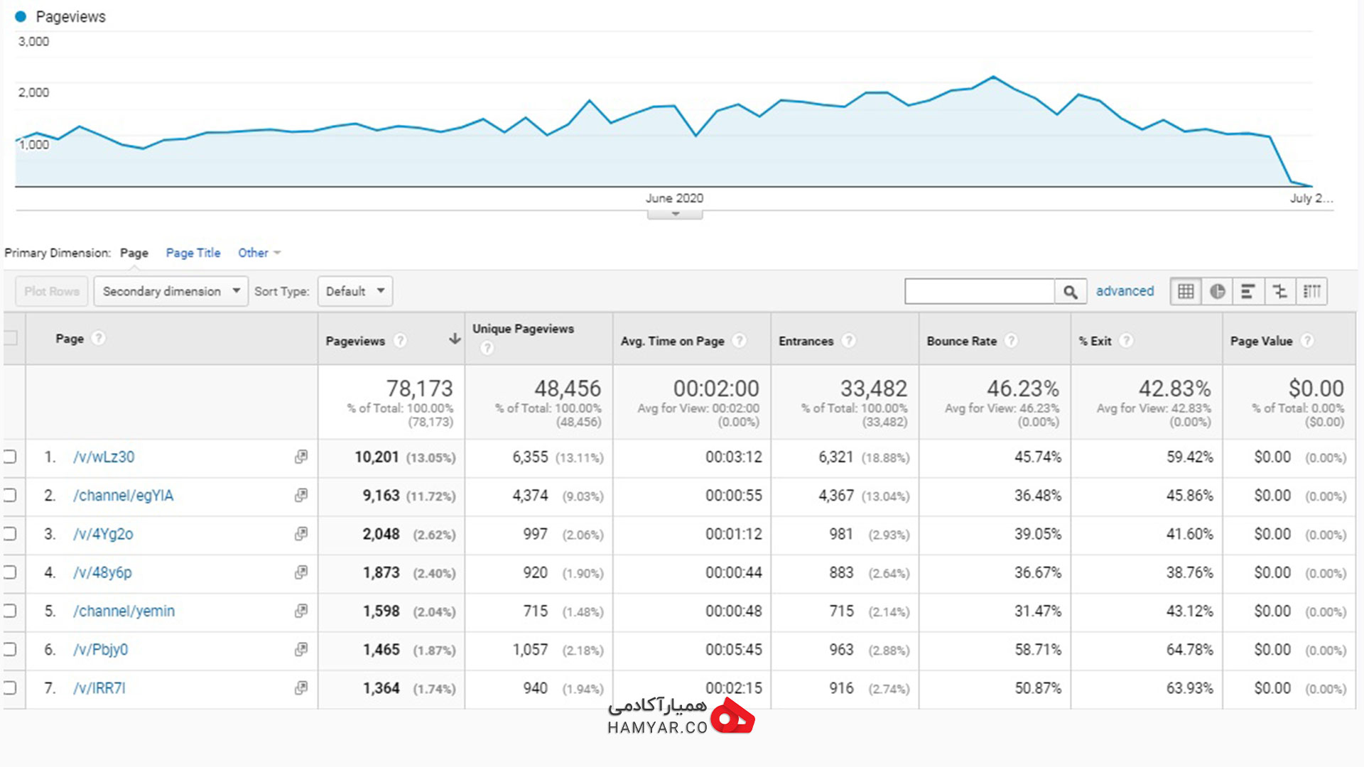Select the checkbox beside /v/Pbjy0
The image size is (1364, 767).
pos(9,649)
